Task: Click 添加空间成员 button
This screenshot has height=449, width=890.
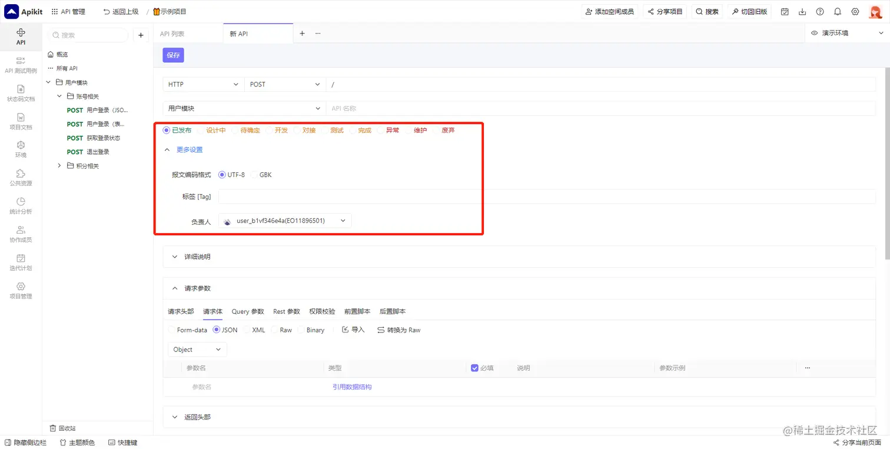Action: point(610,12)
